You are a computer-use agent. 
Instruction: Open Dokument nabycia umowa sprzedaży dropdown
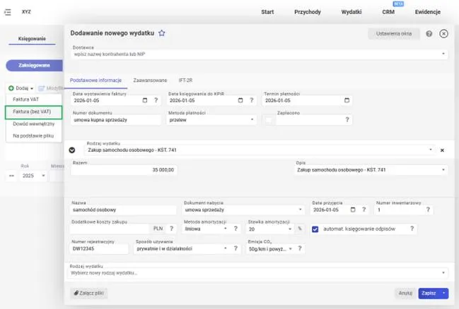pos(300,210)
